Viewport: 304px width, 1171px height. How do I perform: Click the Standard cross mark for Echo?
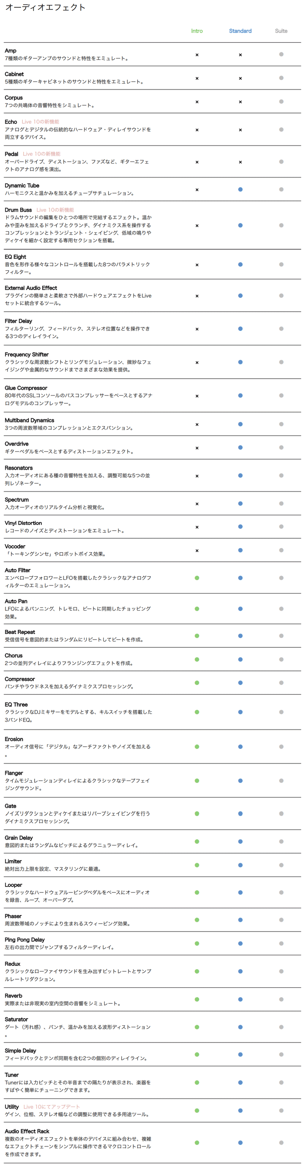pos(241,130)
